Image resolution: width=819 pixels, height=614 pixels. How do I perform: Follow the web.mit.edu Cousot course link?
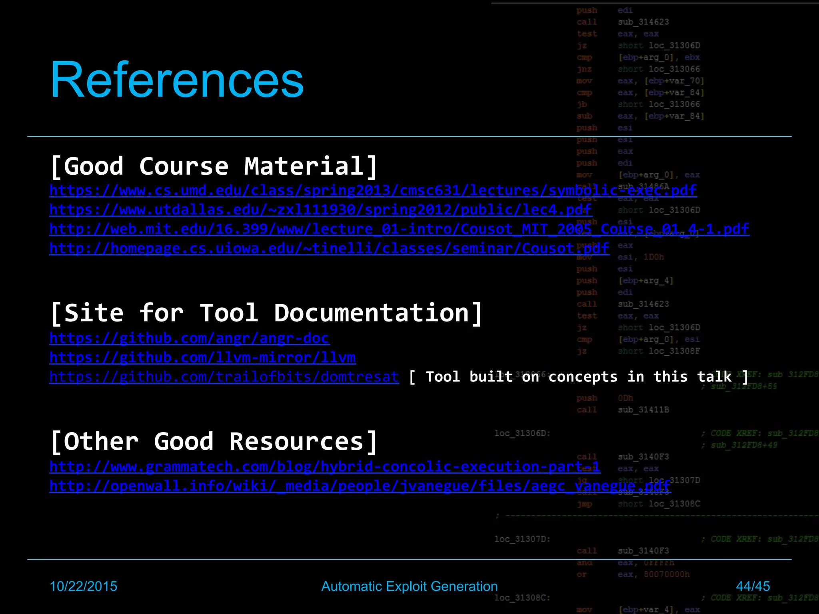[x=400, y=229]
